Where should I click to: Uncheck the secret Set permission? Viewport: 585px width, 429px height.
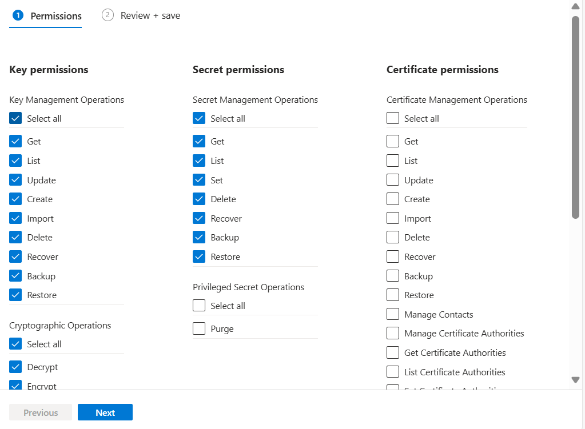[x=199, y=181]
